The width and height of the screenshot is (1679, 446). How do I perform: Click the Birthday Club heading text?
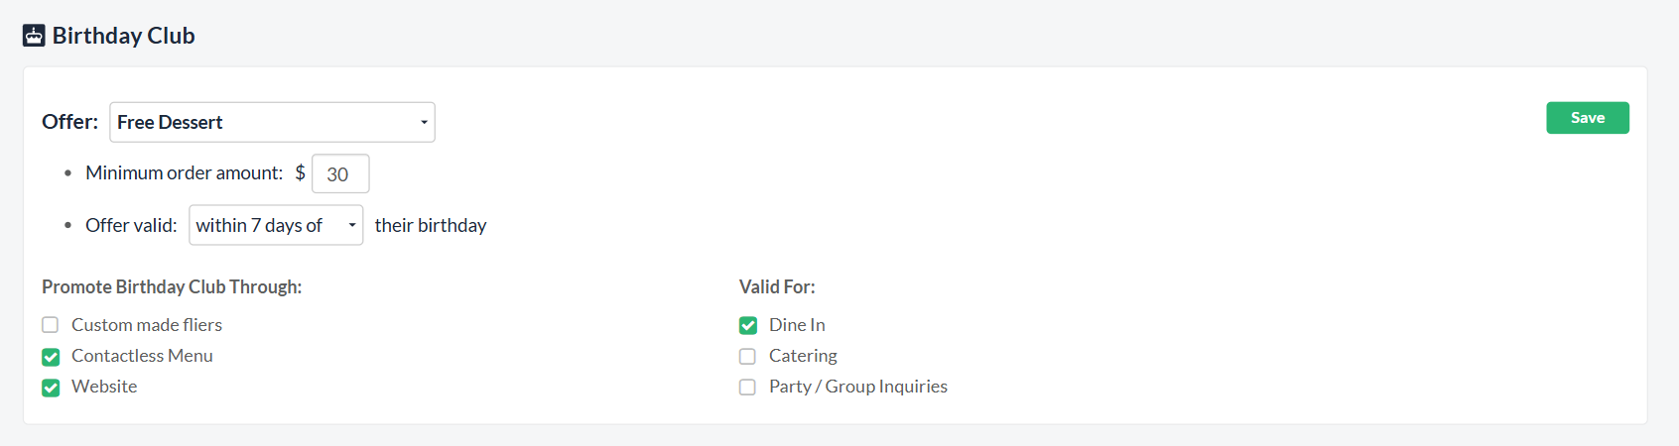pos(123,36)
